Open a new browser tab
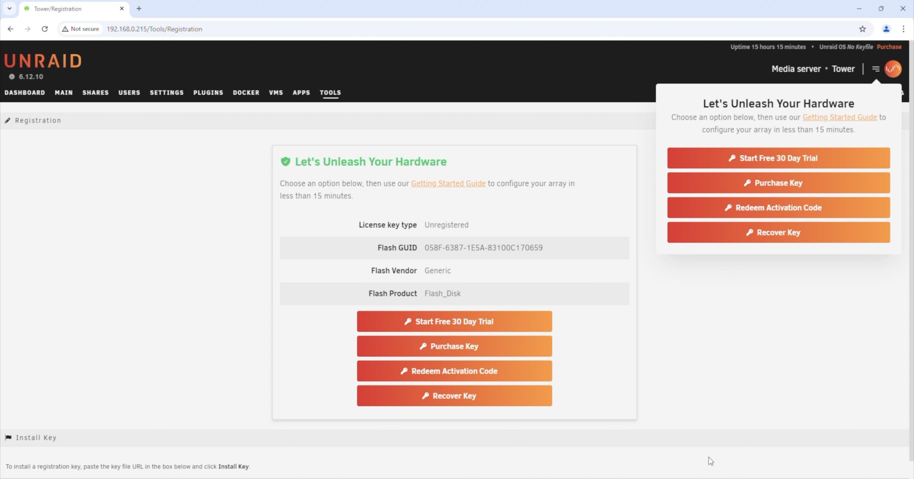Screen dimensions: 914x479 pyautogui.click(x=139, y=9)
